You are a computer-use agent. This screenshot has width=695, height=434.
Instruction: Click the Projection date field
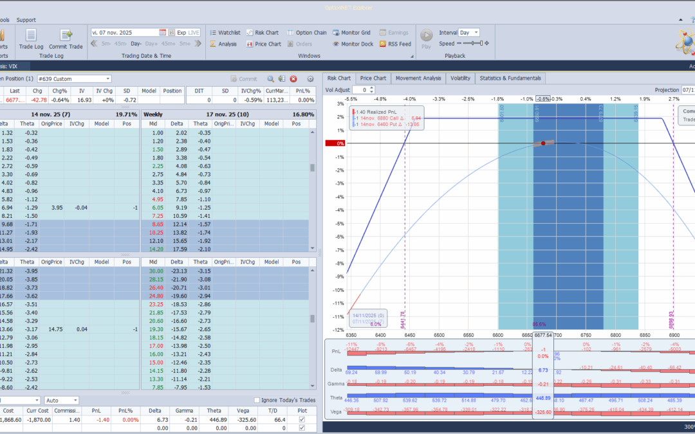click(x=688, y=90)
